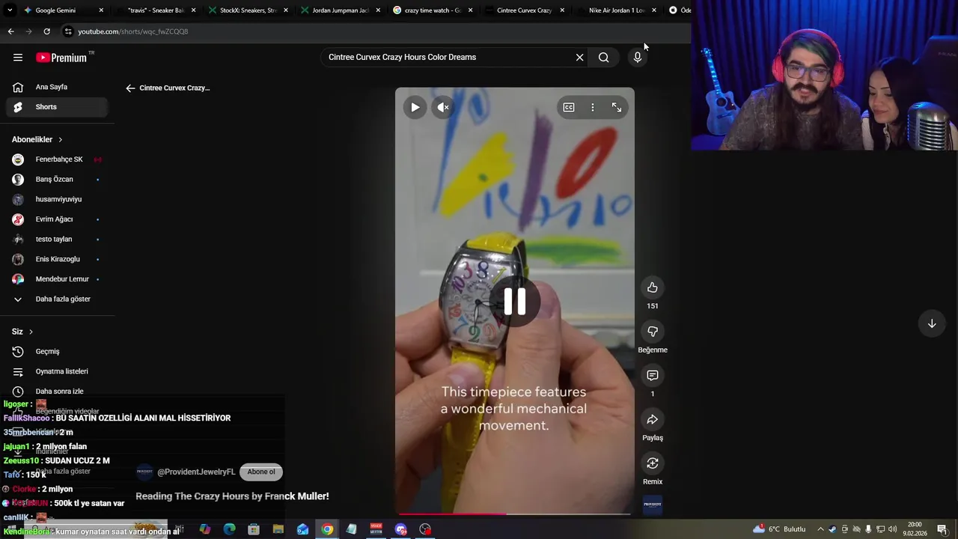Screen dimensions: 958x539
Task: Open the weather widget showing 6°C Bulutlu
Action: (x=779, y=529)
